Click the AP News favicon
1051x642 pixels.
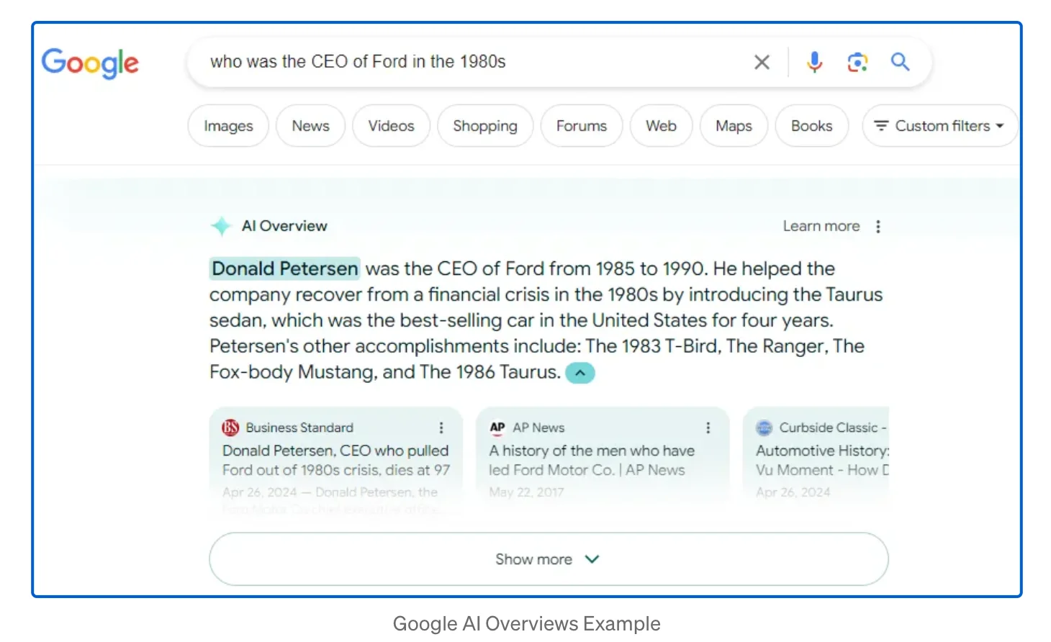(x=497, y=427)
